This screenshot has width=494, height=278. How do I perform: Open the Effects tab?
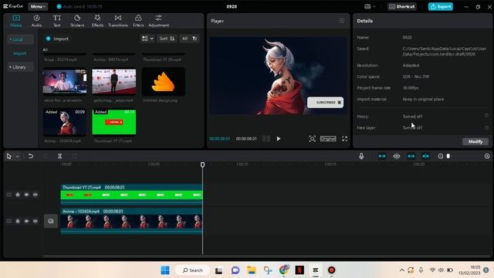(x=97, y=21)
